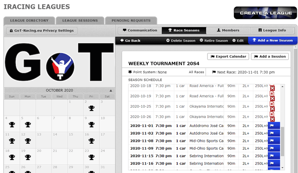Screen dimensions: 298x173
Task: Click the flag button for 2020-11-02 session
Action: pyautogui.click(x=274, y=133)
